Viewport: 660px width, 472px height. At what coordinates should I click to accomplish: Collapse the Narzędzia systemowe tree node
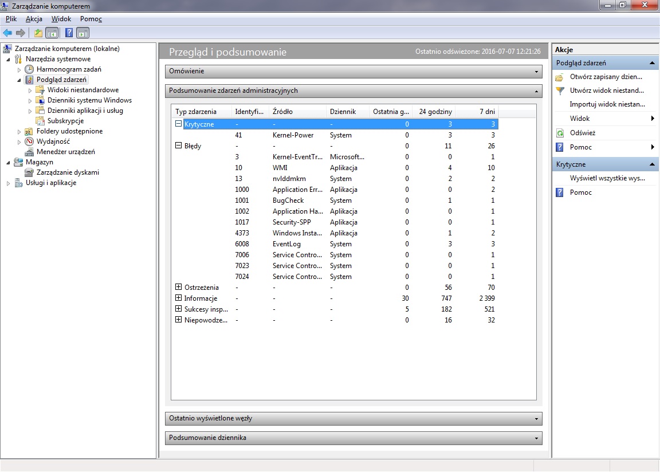[x=8, y=60]
